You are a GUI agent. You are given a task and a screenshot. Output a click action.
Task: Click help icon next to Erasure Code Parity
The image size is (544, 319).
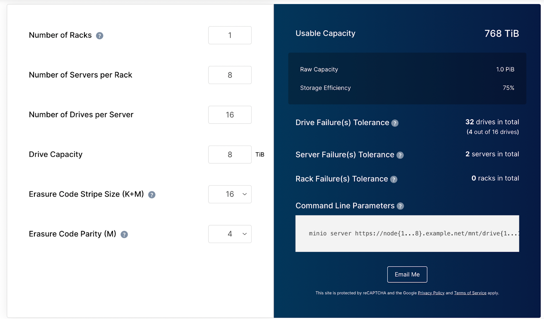[x=124, y=235]
